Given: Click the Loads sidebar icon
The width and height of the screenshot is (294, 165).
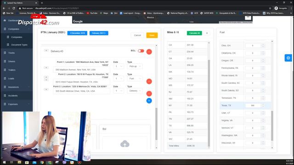Looking at the screenshot, I should pos(5,78).
